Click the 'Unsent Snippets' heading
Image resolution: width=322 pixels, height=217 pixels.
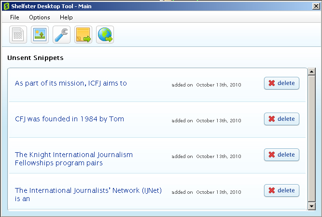tap(35, 58)
